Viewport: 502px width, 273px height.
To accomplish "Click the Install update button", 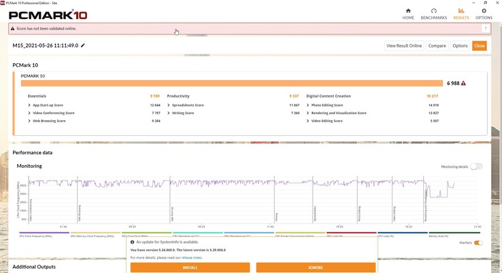I will tap(190, 268).
